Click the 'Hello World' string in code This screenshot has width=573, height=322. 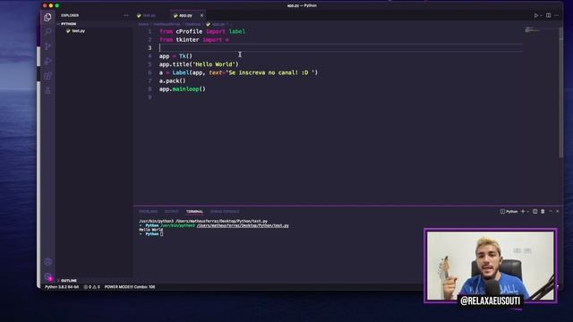[214, 64]
